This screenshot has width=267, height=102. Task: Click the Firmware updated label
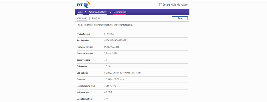(x=85, y=53)
